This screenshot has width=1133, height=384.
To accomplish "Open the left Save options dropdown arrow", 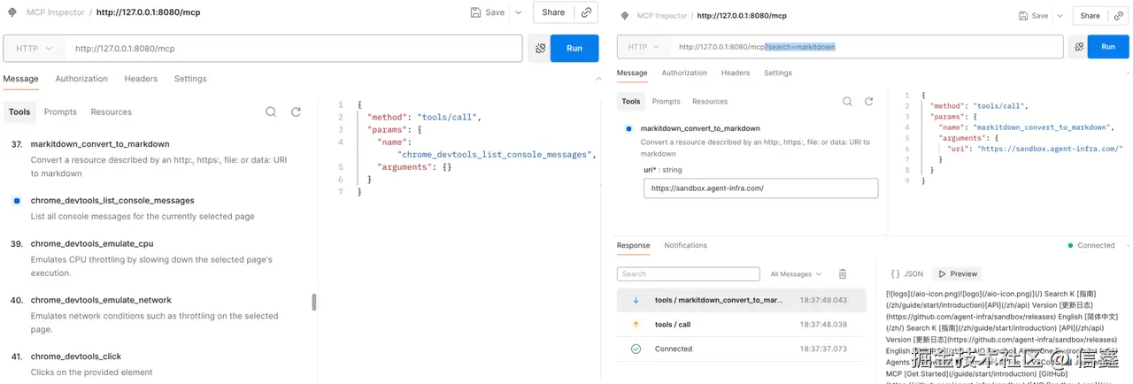I will [519, 12].
